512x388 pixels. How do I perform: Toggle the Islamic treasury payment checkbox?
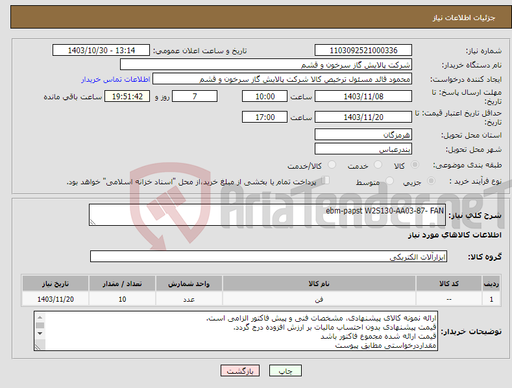(x=326, y=180)
